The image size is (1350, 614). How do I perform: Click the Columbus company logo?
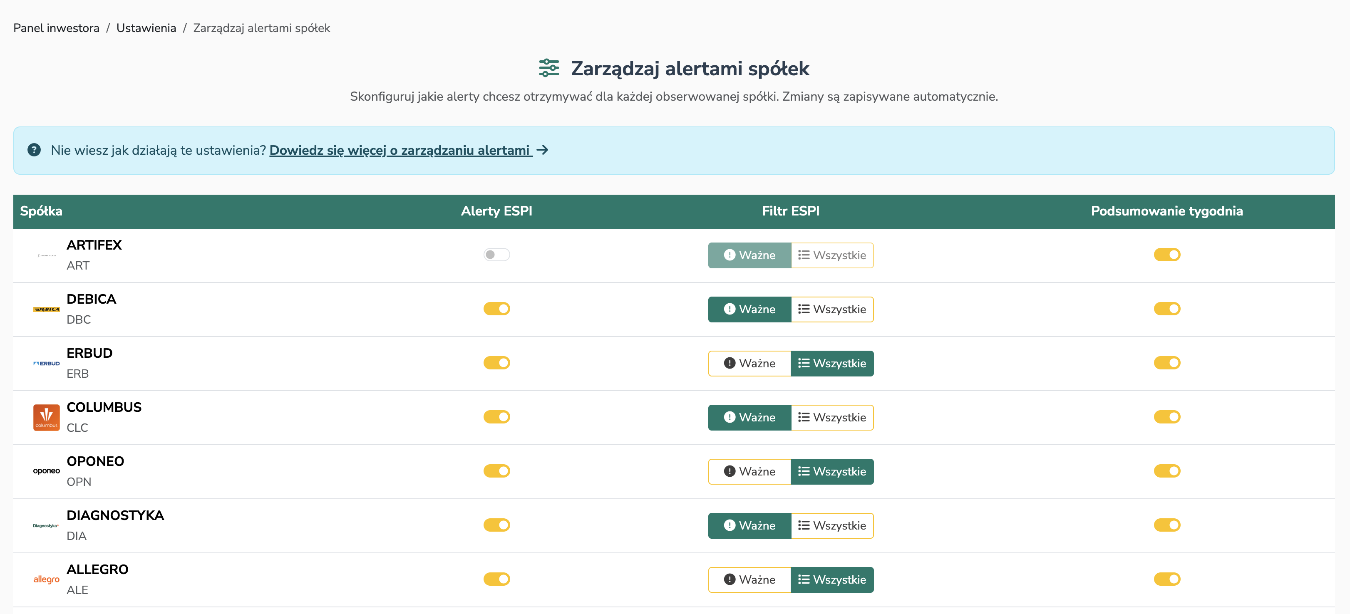click(46, 417)
